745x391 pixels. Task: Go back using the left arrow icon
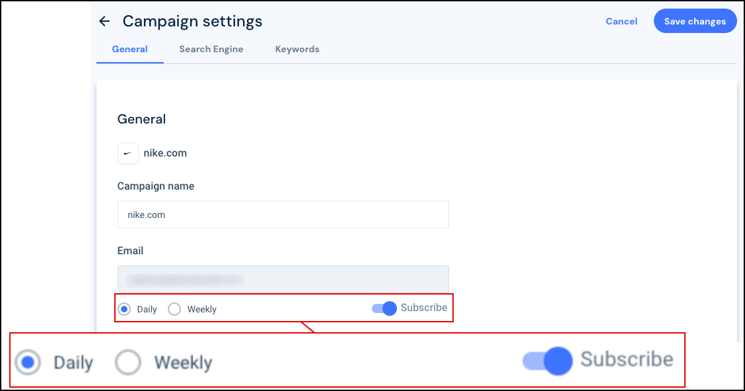point(104,21)
